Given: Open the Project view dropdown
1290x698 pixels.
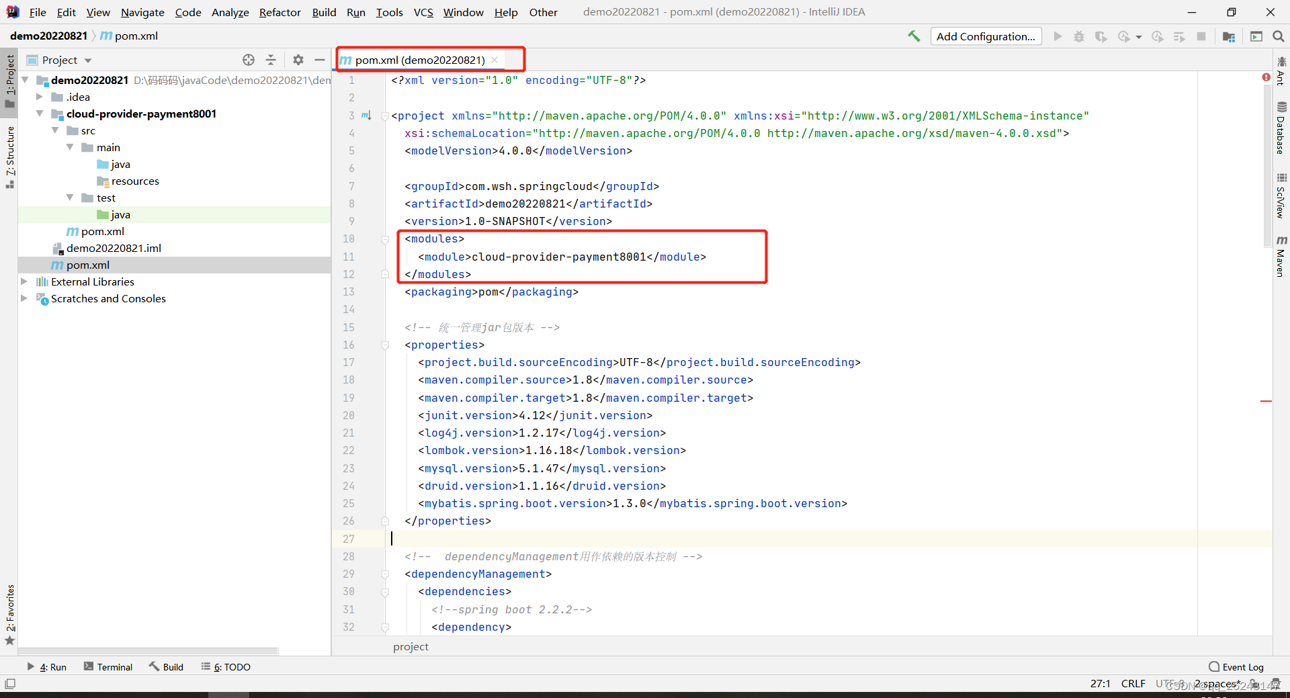Looking at the screenshot, I should coord(88,60).
